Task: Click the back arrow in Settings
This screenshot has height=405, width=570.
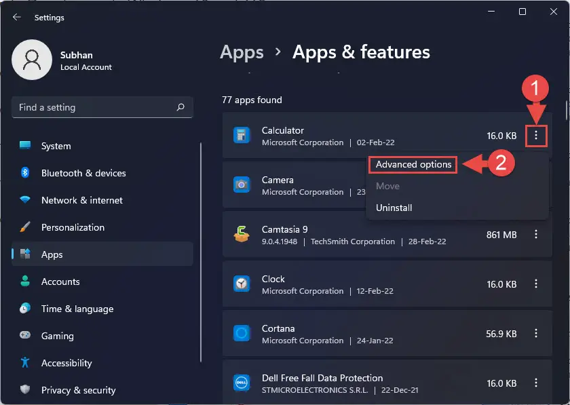Action: coord(17,17)
